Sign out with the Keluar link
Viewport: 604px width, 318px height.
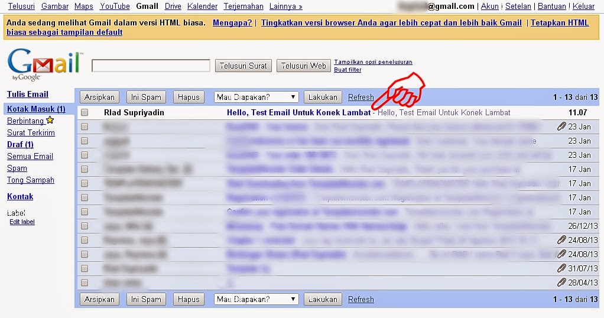coord(583,6)
